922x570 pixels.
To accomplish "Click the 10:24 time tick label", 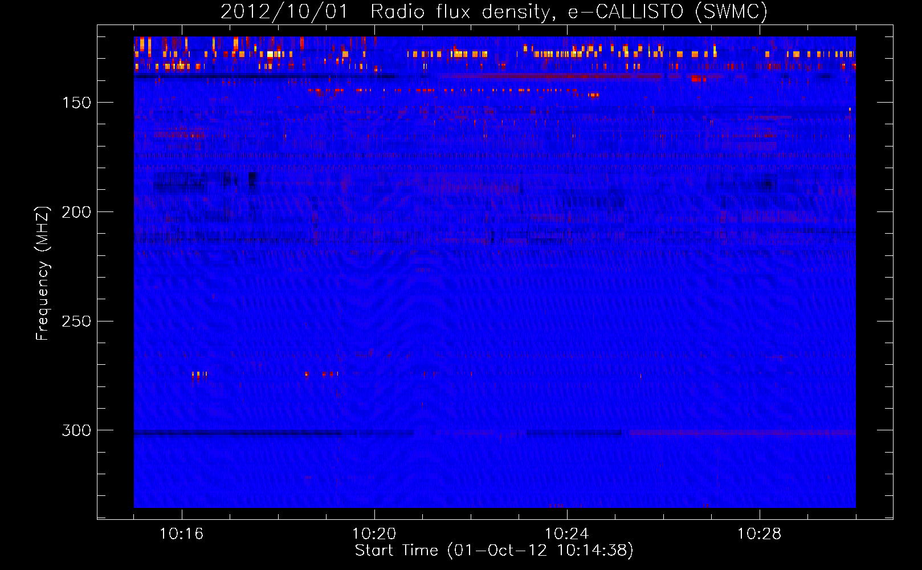I will [567, 534].
